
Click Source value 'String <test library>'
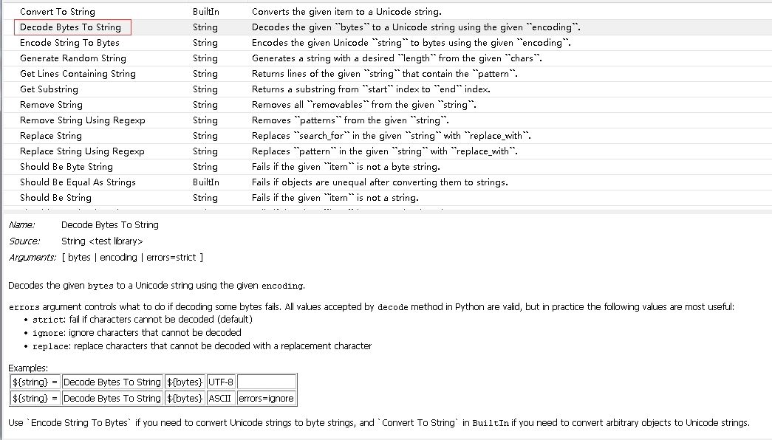pyautogui.click(x=102, y=241)
